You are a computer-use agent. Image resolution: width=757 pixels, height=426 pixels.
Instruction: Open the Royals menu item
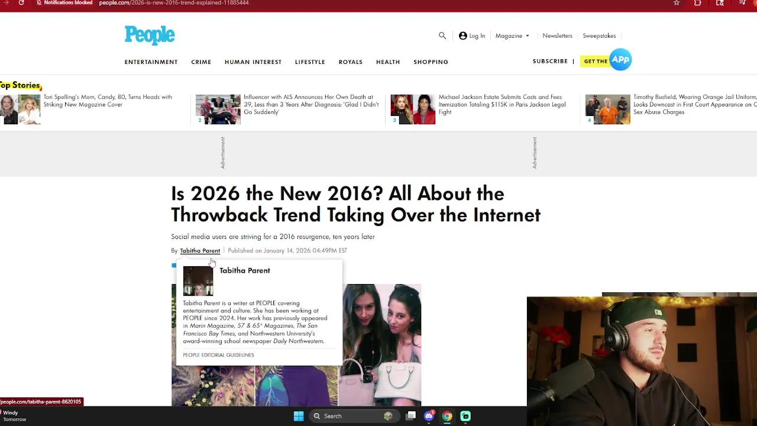pyautogui.click(x=350, y=62)
